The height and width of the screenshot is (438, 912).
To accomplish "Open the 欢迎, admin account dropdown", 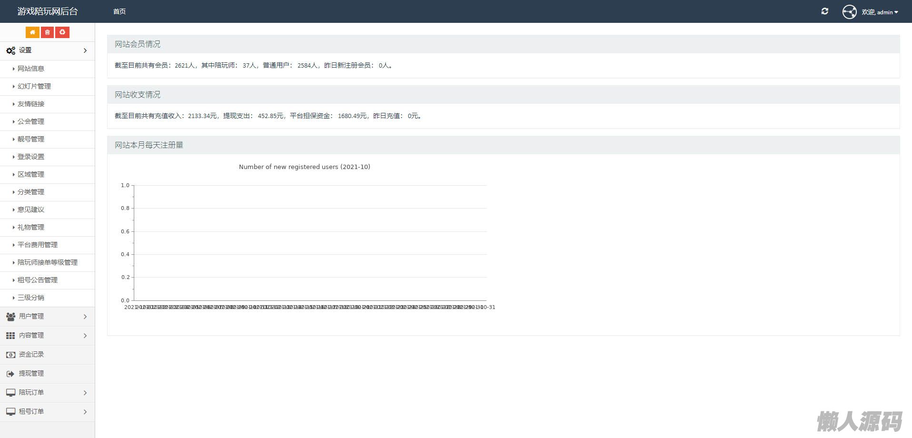I will [880, 12].
